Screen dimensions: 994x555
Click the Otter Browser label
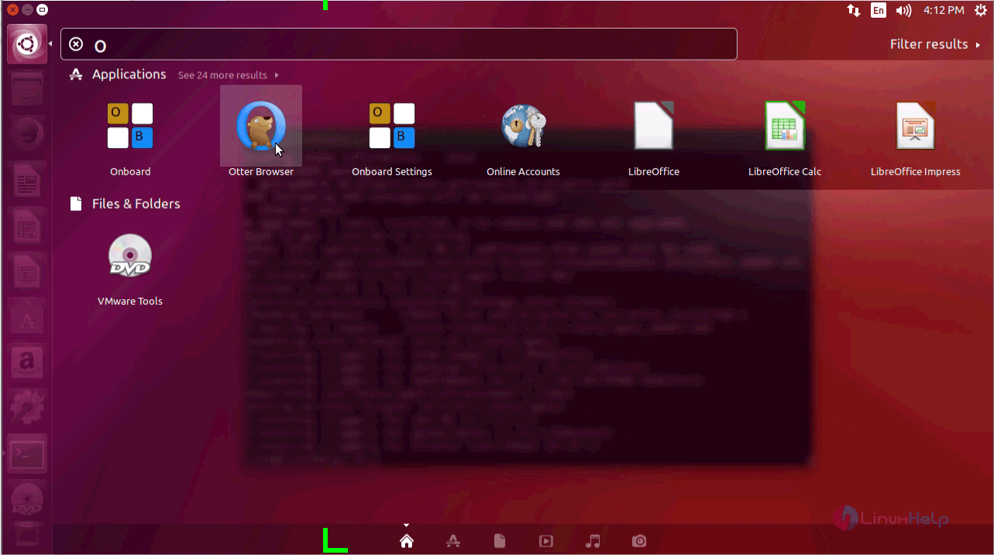point(261,171)
